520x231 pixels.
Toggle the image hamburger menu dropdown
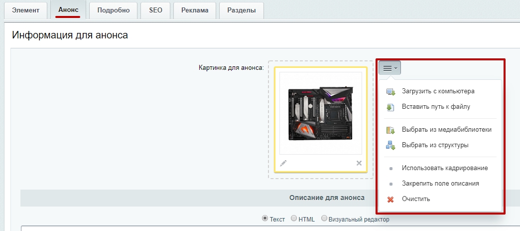click(x=390, y=68)
